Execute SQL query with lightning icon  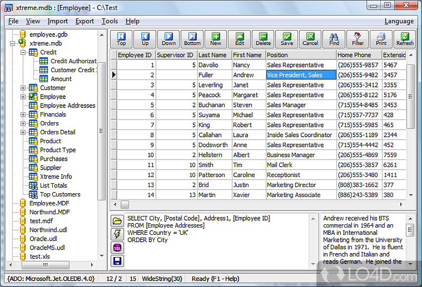point(117,234)
